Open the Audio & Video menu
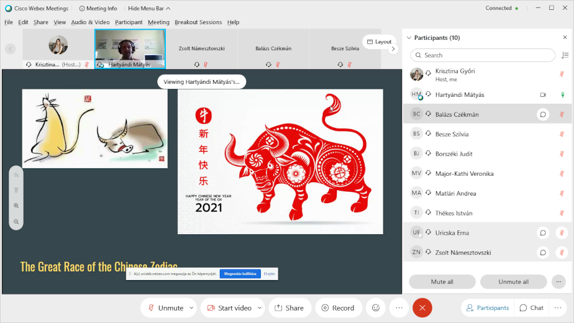574x323 pixels. 91,22
